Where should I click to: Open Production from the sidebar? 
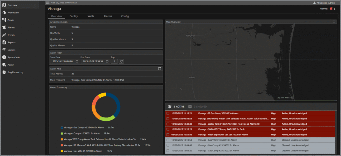(x=13, y=13)
